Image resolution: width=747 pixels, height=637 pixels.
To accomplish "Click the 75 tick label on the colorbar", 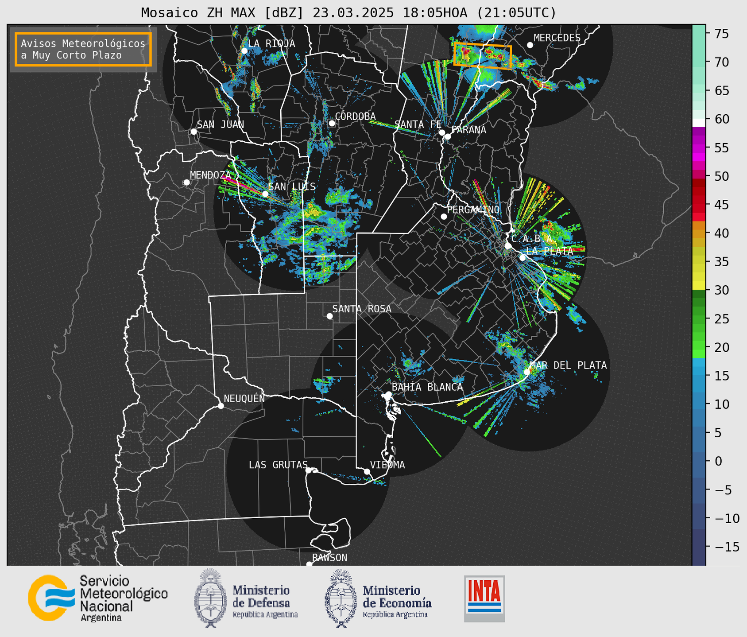I will (722, 34).
